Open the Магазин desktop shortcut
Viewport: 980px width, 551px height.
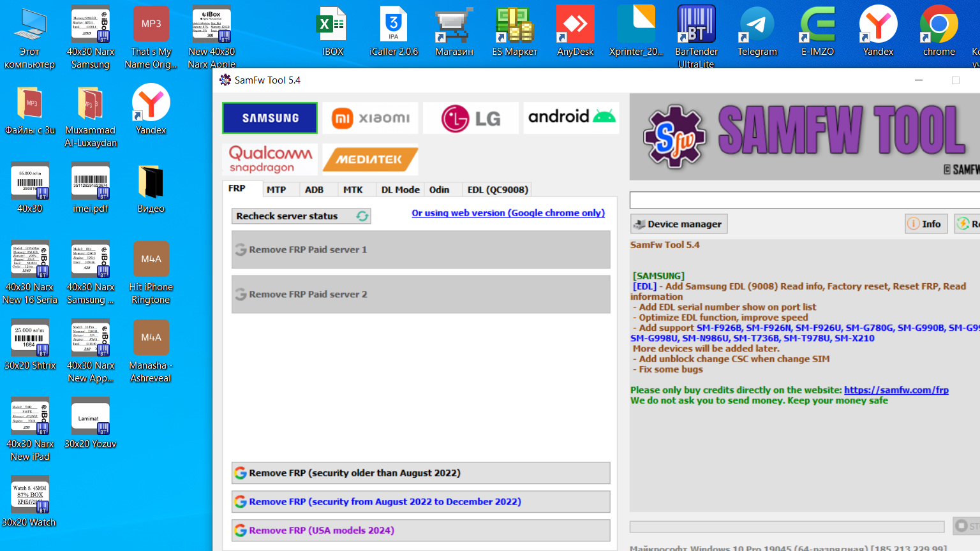454,32
